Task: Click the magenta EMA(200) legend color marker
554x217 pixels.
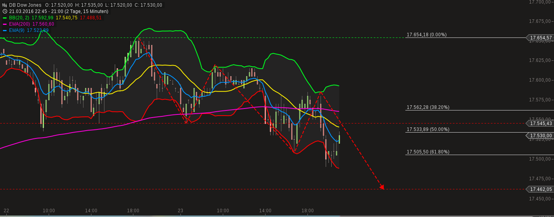Action: pos(5,24)
